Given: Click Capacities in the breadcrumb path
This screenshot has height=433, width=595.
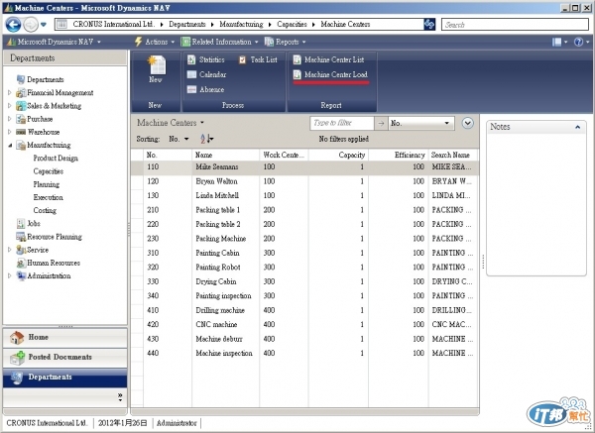Looking at the screenshot, I should 292,24.
